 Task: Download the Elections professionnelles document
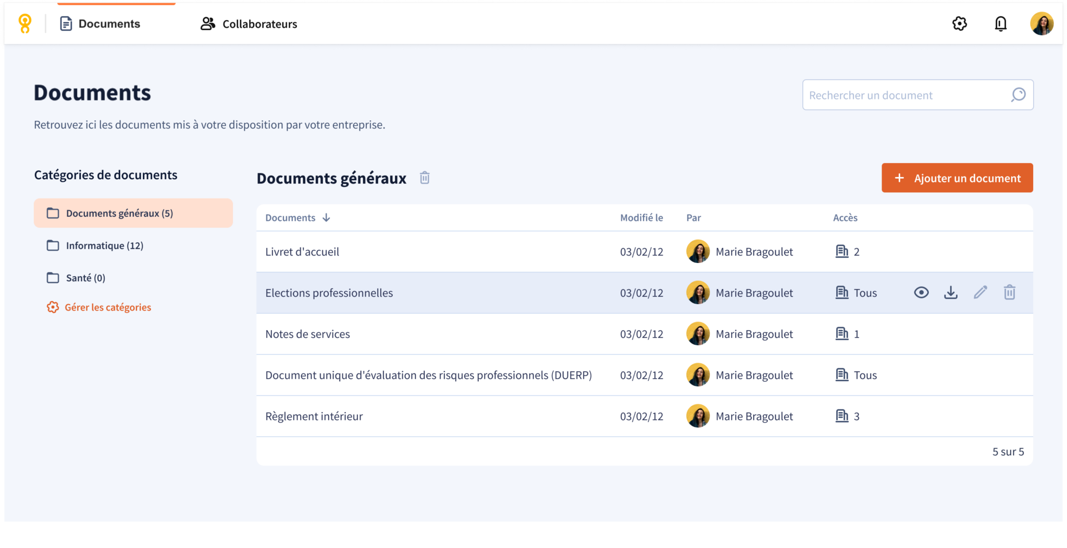point(951,292)
